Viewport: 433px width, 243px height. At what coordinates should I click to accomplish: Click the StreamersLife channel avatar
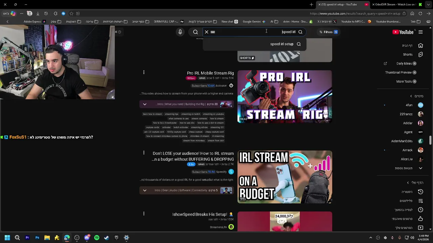[x=231, y=227]
